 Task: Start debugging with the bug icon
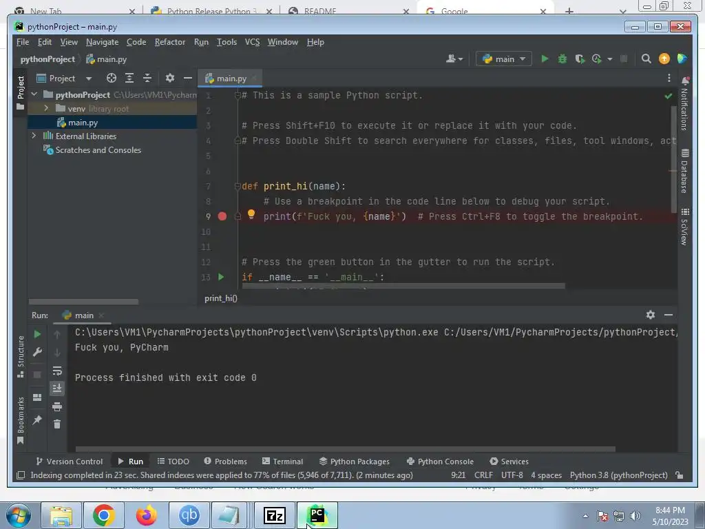[x=562, y=59]
